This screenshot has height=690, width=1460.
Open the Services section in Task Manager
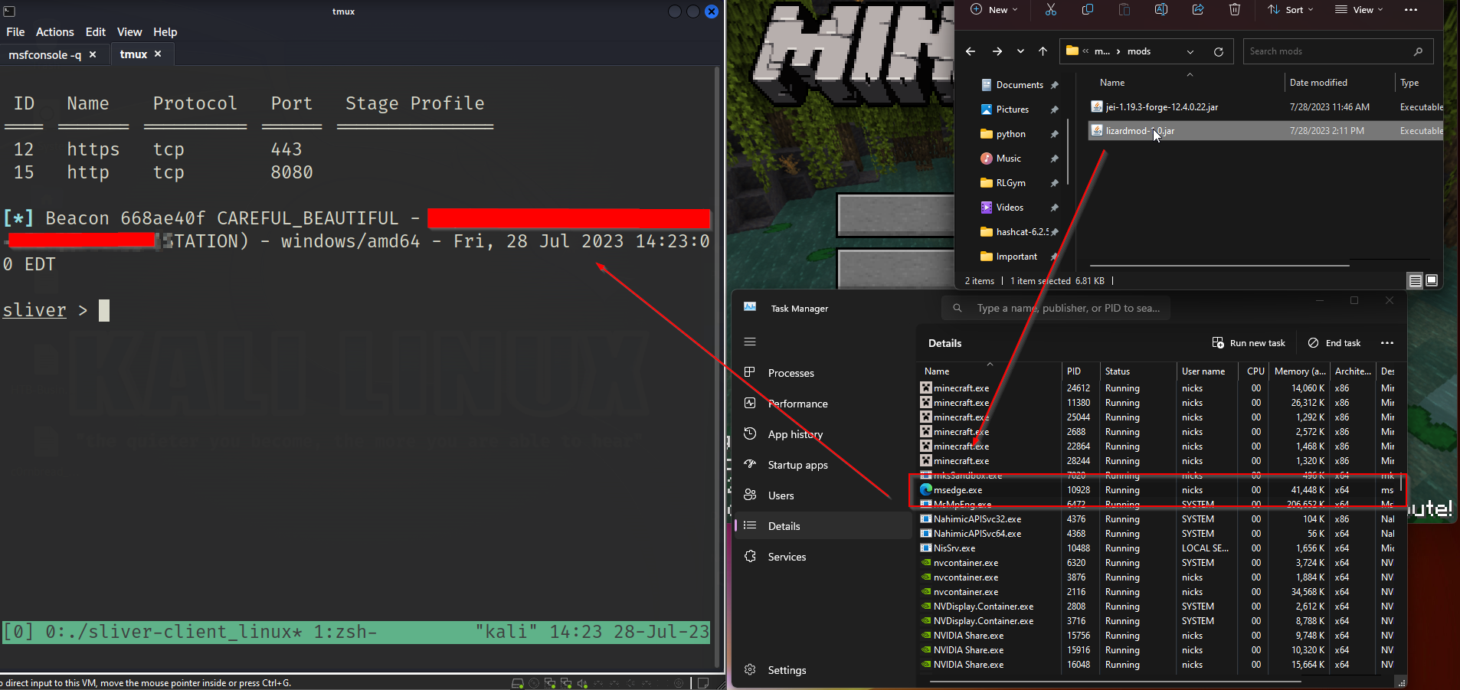tap(787, 557)
